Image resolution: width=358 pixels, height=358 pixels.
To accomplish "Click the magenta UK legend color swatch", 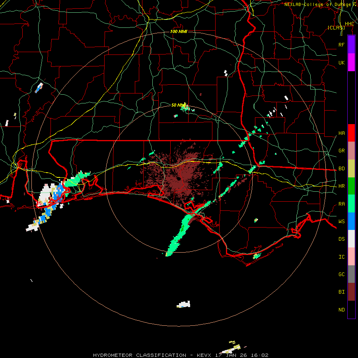I will coord(351,62).
